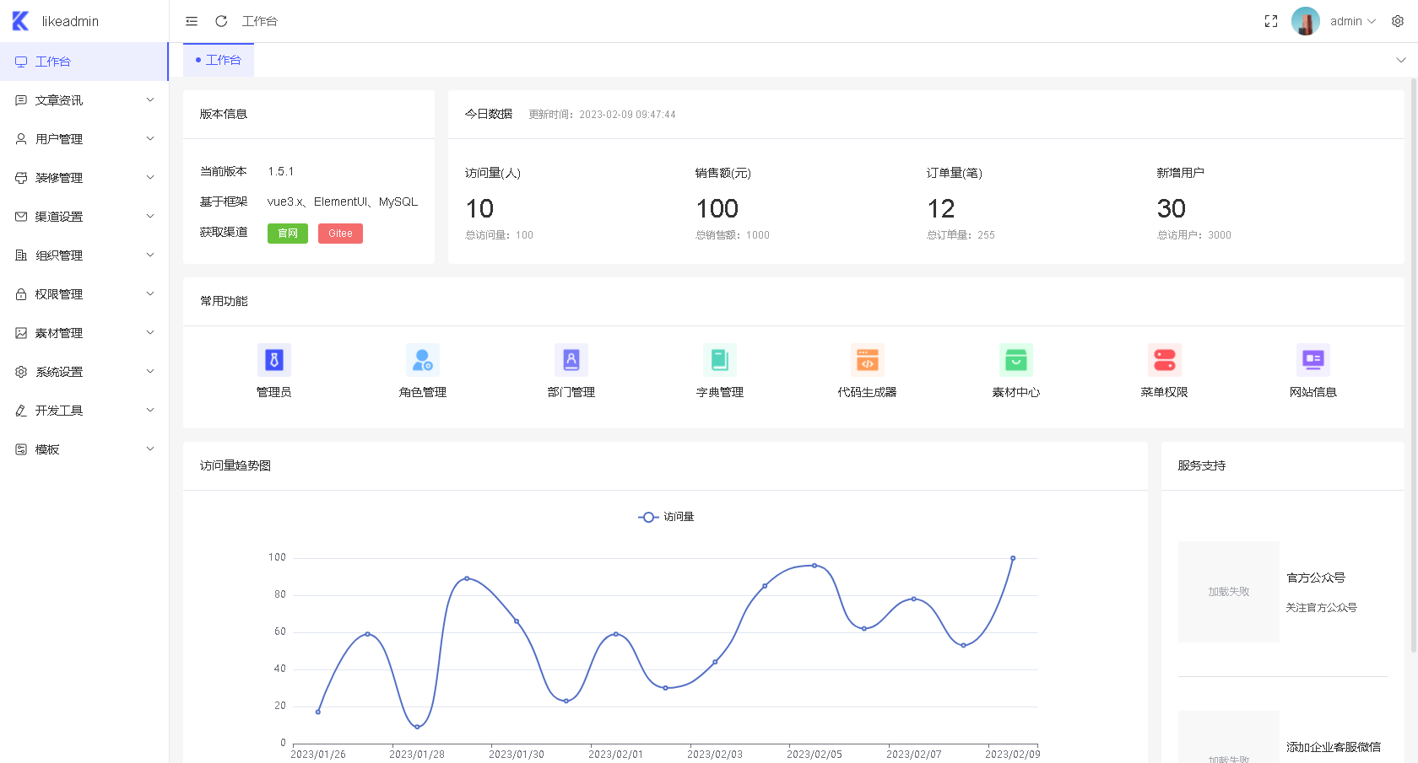Click the 用户管理 person icon
1418x763 pixels.
coord(21,139)
